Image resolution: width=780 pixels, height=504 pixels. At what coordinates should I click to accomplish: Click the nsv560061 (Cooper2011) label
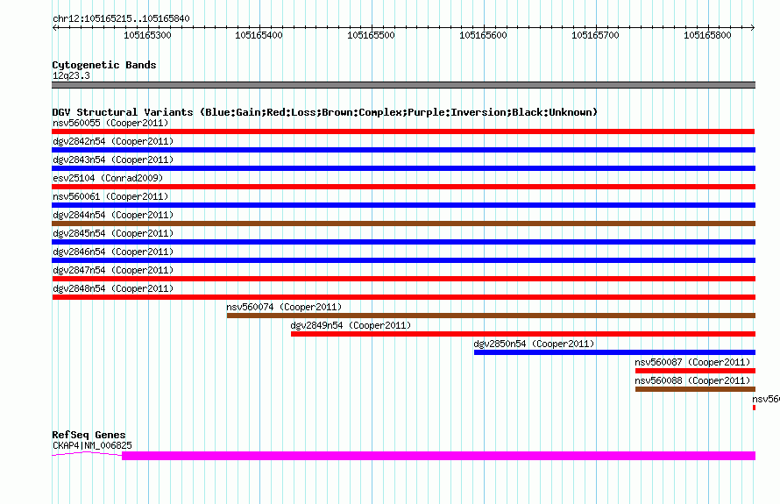click(x=110, y=196)
